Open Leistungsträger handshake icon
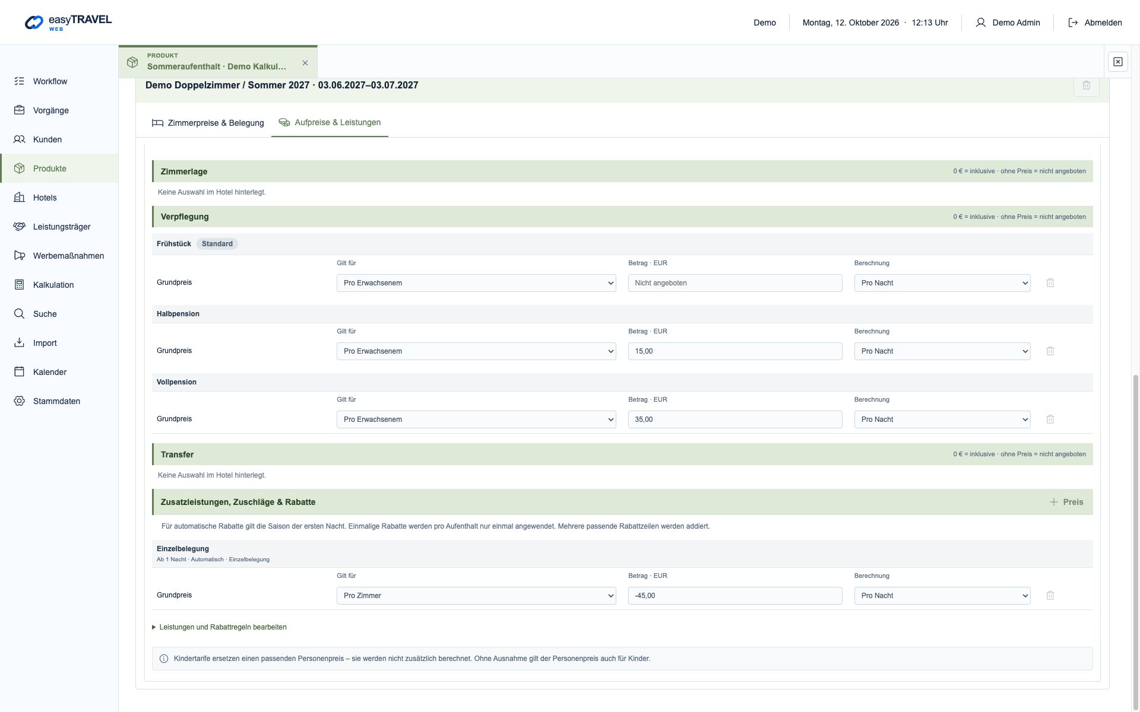 [x=19, y=227]
